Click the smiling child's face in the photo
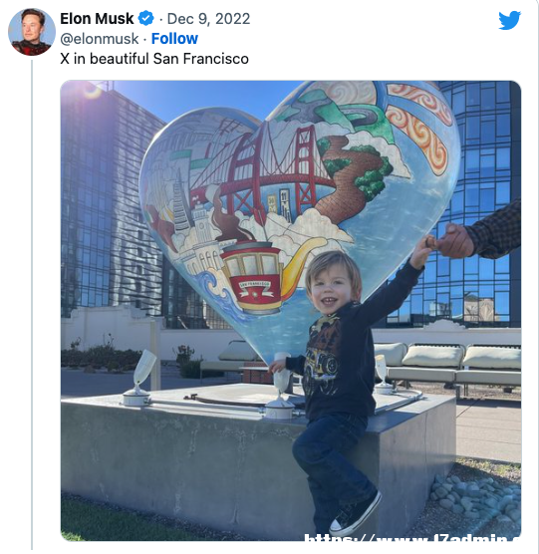The width and height of the screenshot is (539, 554). 331,286
